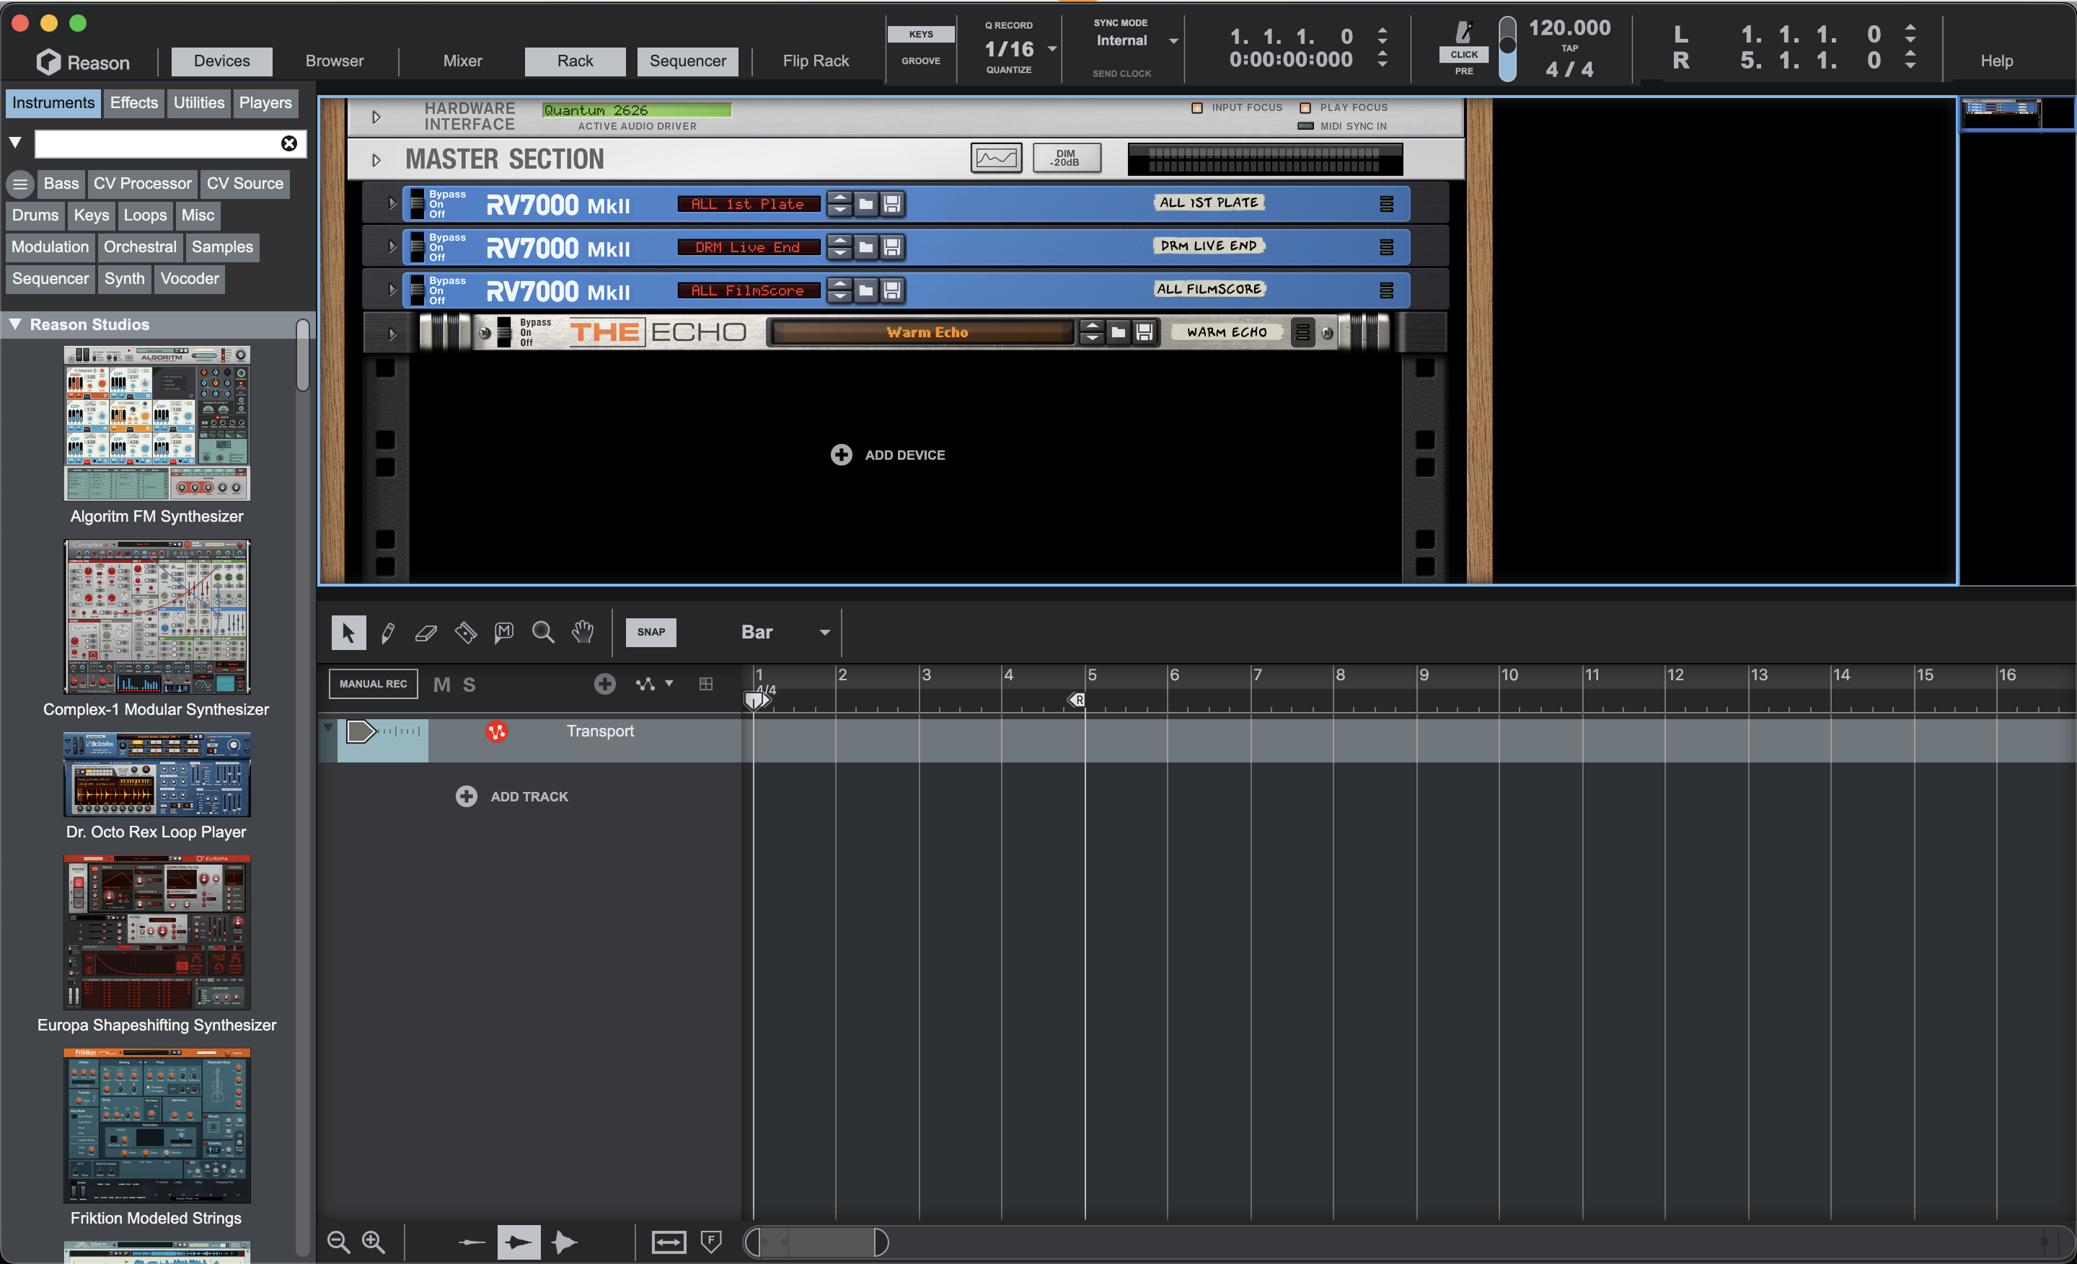Toggle the DIM -20dB button

point(1067,159)
